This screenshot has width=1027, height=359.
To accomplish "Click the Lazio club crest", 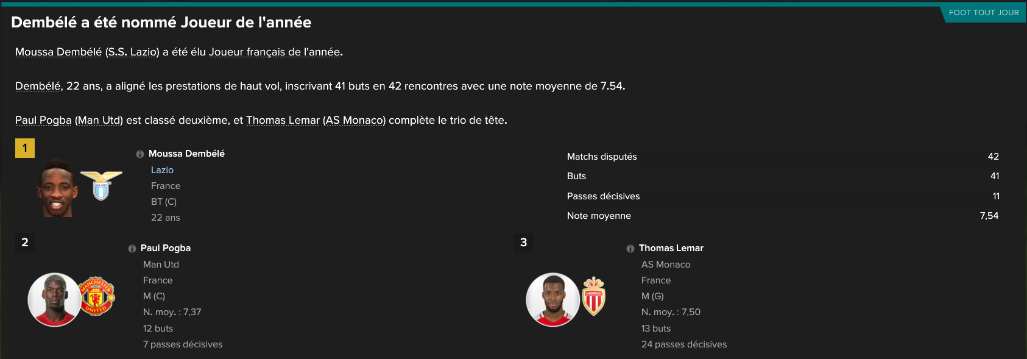I will [x=101, y=185].
